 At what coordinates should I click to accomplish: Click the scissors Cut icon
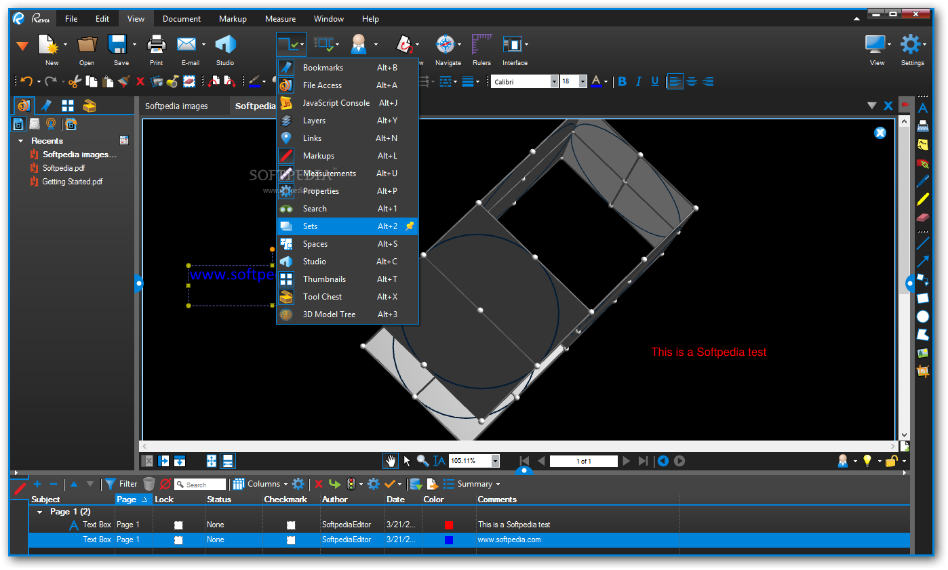click(75, 81)
